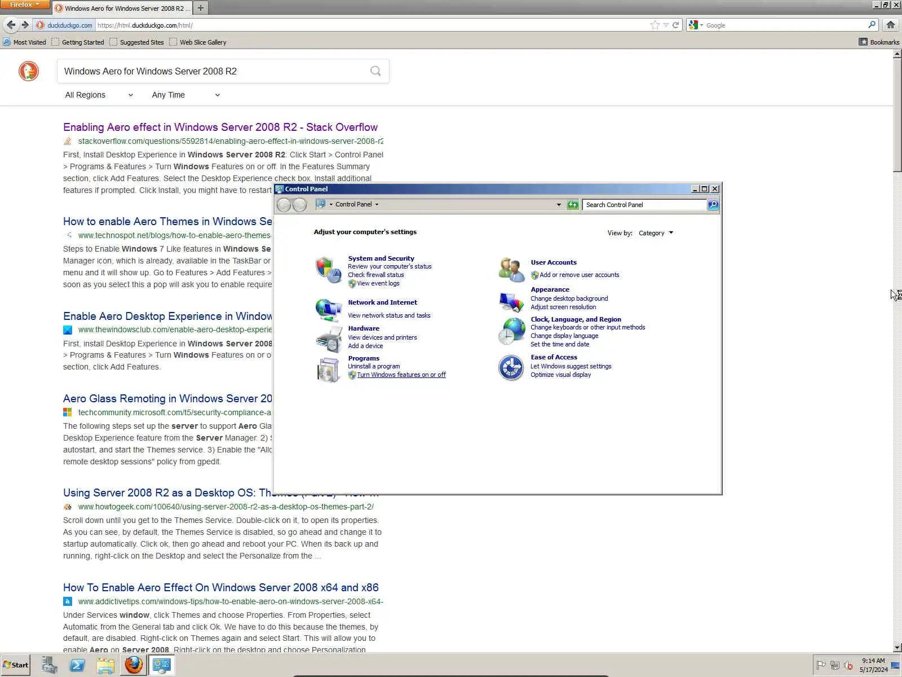
Task: Open the Bookmarks menu button
Action: (x=879, y=42)
